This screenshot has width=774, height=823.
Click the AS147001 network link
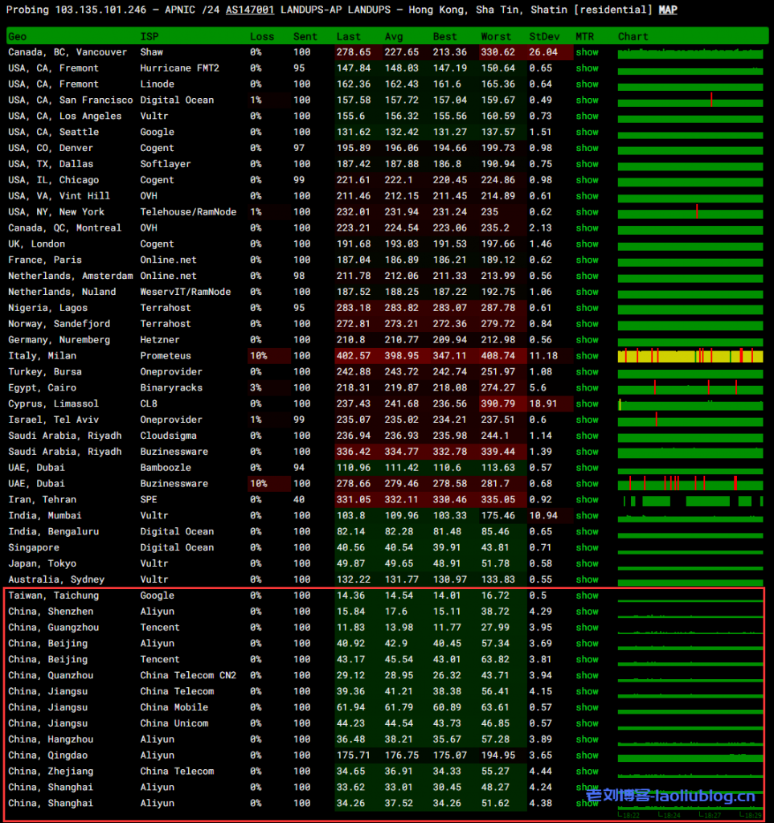(x=250, y=10)
